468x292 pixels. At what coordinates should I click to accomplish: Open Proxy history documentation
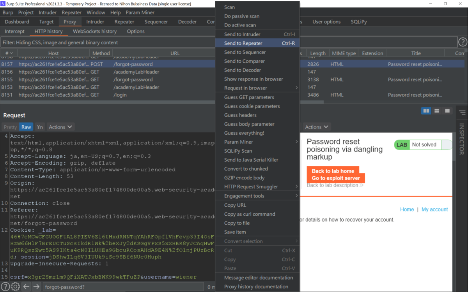tap(257, 287)
